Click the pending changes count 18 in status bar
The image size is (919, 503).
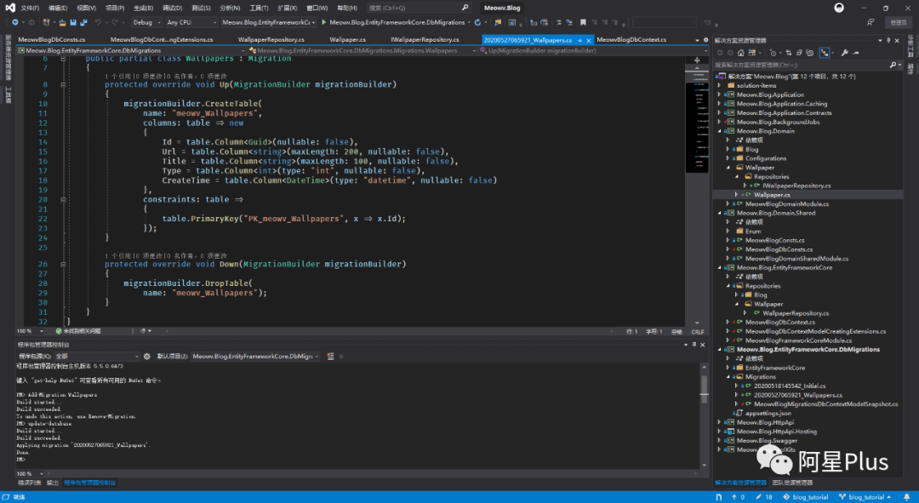tap(764, 497)
